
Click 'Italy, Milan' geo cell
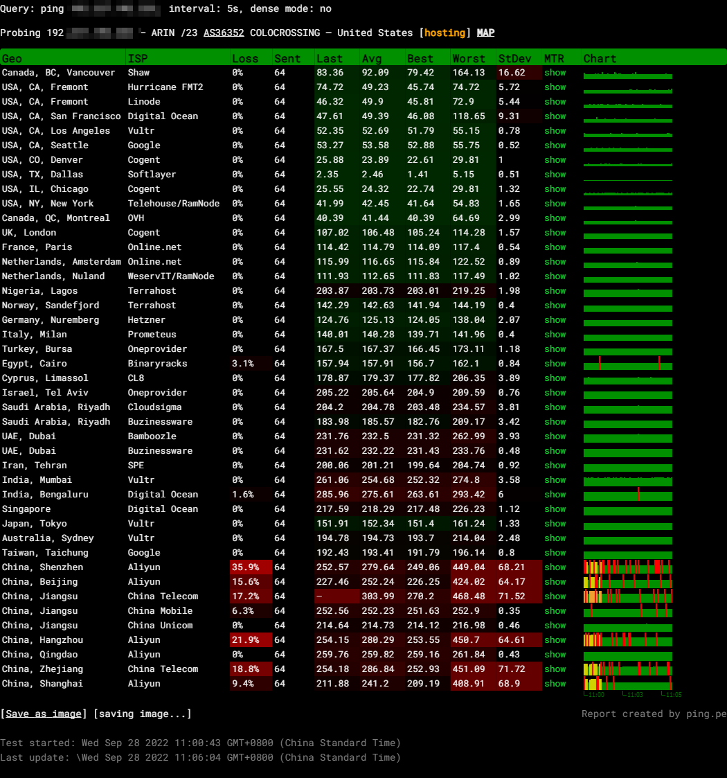click(x=34, y=335)
